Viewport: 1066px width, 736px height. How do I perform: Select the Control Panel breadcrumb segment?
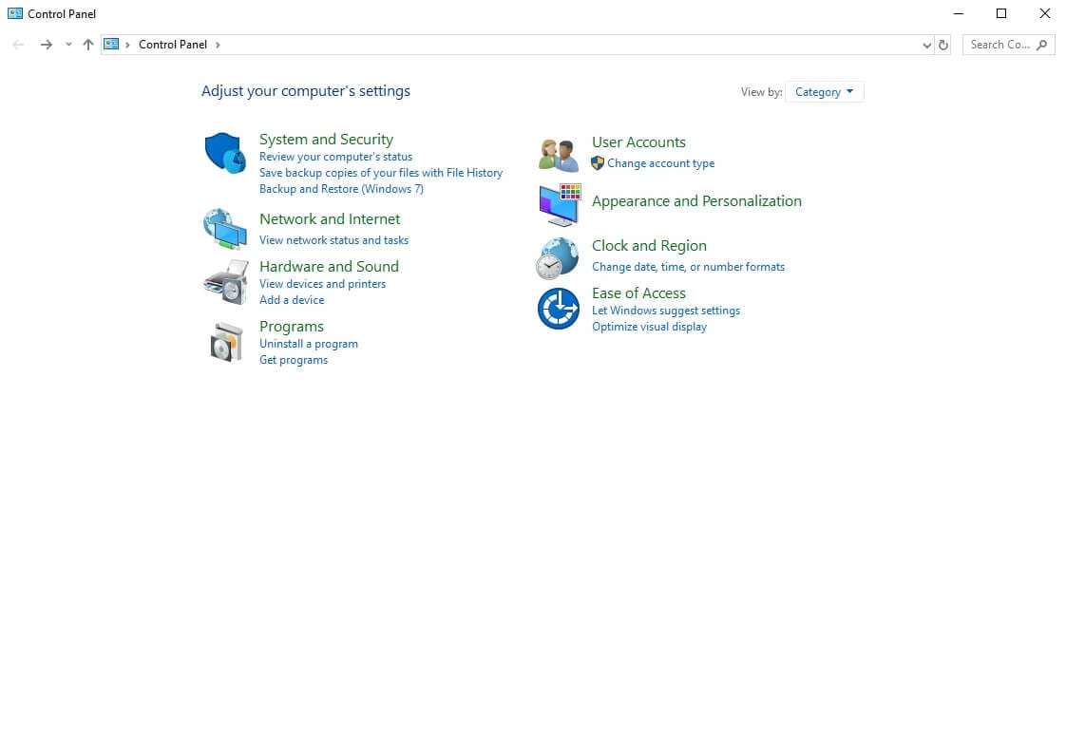pos(173,45)
